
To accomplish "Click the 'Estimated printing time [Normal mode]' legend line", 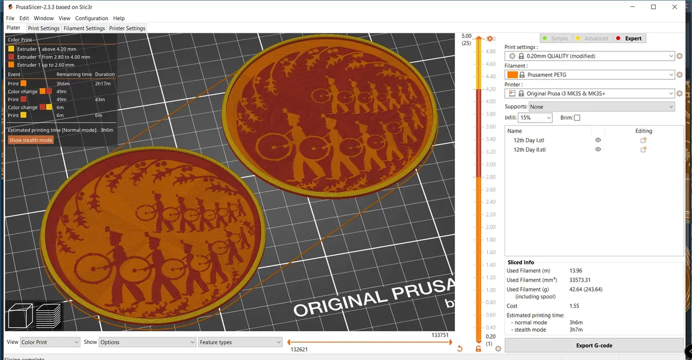I will [61, 130].
